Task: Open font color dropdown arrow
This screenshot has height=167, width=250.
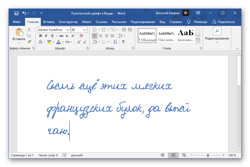Action: tap(63, 42)
